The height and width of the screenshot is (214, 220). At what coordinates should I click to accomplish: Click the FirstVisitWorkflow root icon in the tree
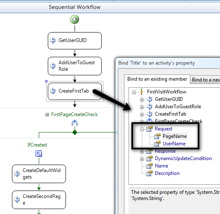click(x=141, y=92)
